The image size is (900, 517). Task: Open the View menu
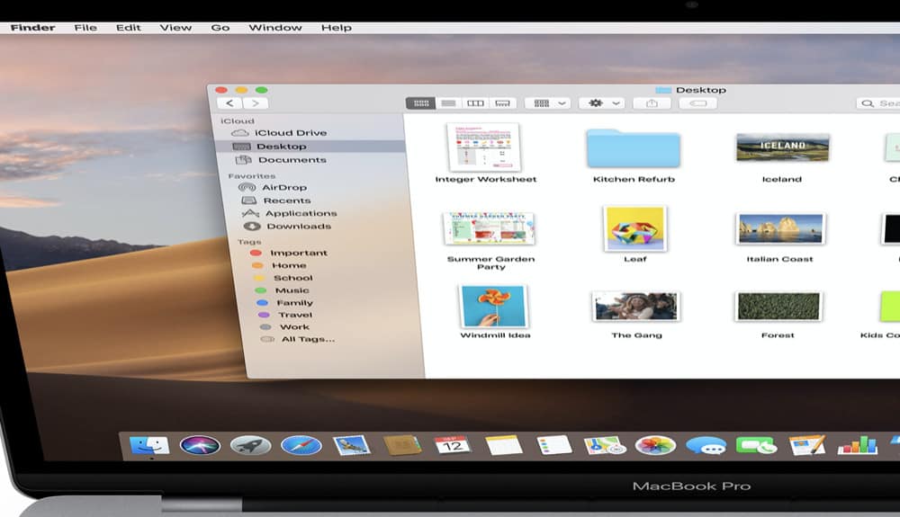(x=175, y=28)
